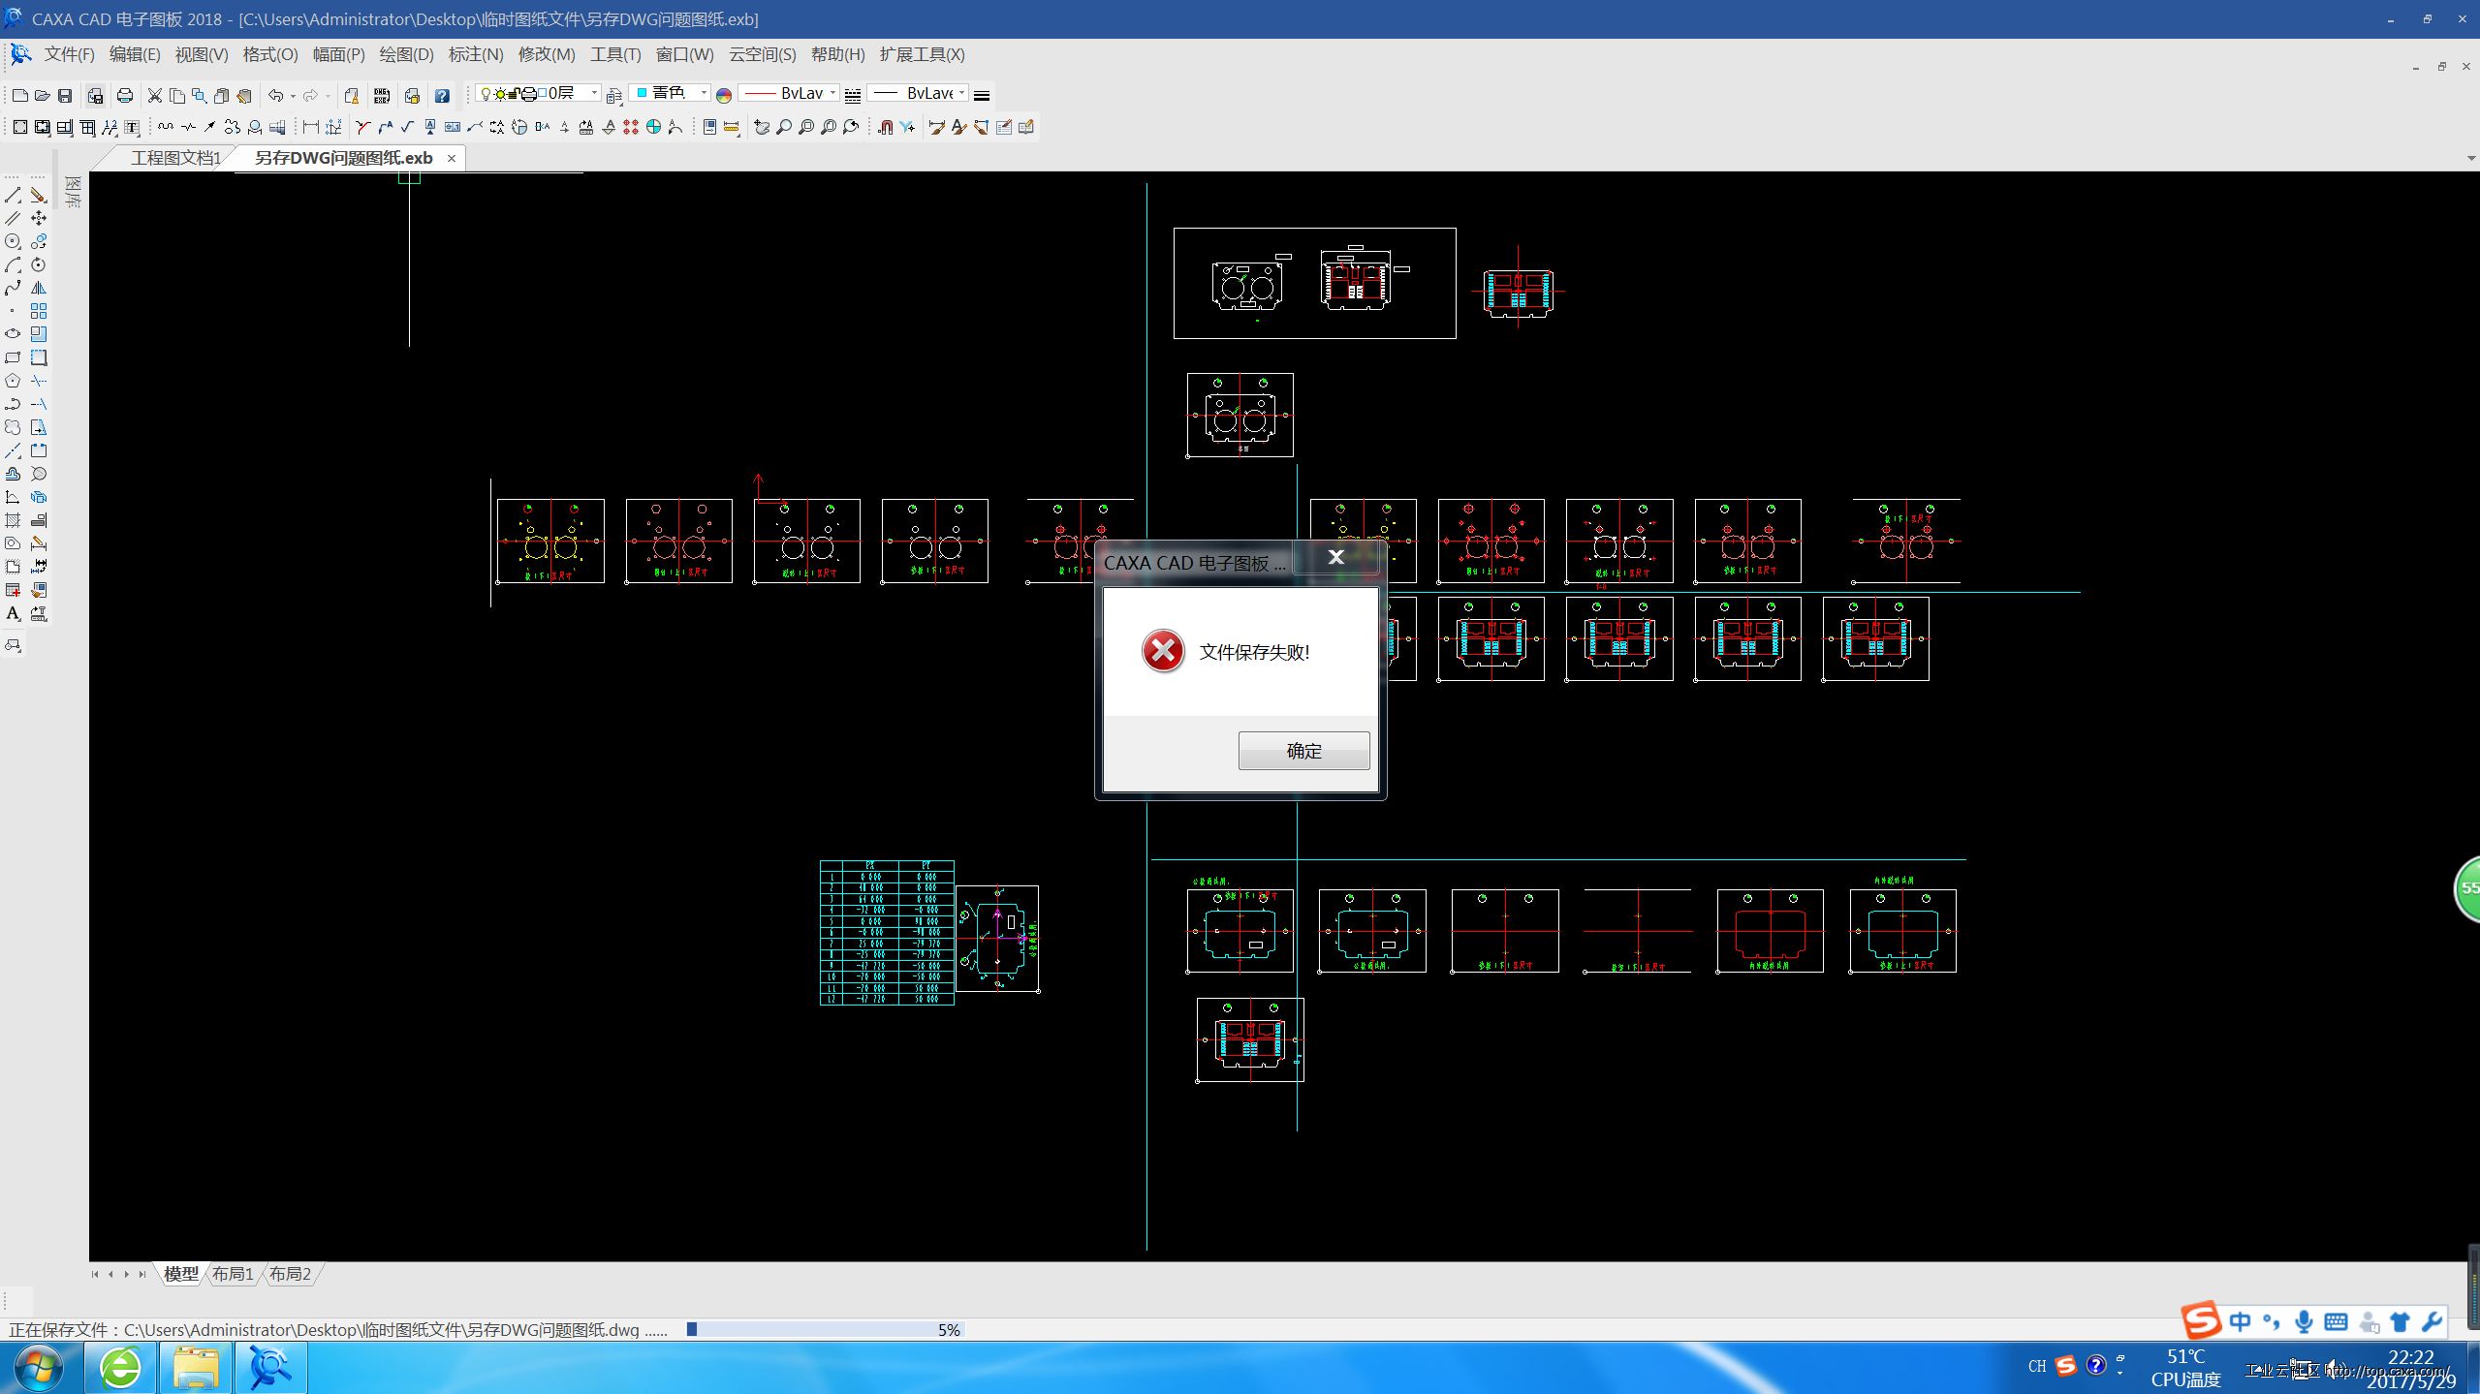Open the 幅面(P) menu
The width and height of the screenshot is (2480, 1394).
pos(338,54)
